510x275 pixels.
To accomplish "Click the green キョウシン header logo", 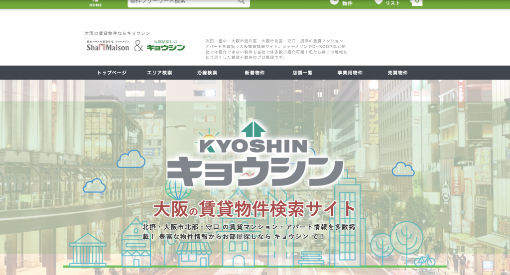I will [x=166, y=46].
